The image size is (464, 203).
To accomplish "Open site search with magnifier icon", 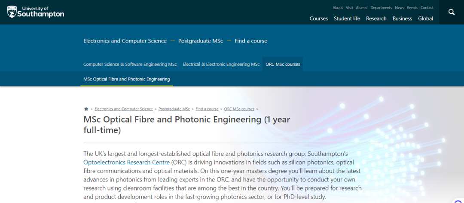I will tap(452, 12).
